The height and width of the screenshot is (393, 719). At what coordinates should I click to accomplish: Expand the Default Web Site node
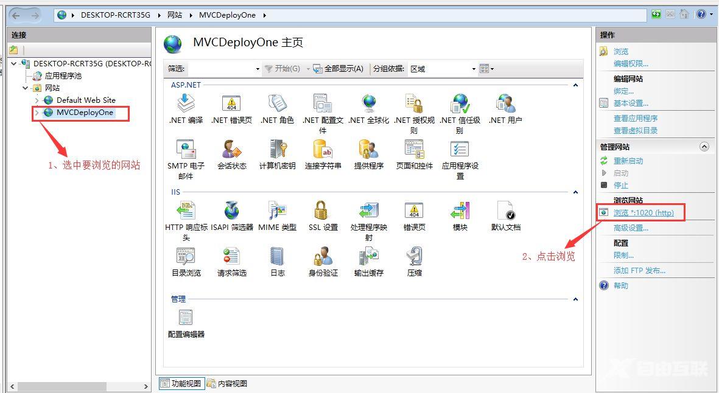37,100
